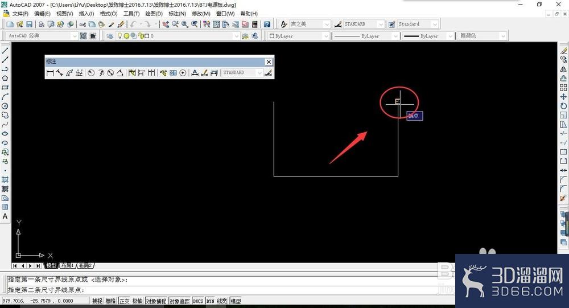Click the 模型 model tab
Viewport: 569px width, 308px height.
[51, 265]
